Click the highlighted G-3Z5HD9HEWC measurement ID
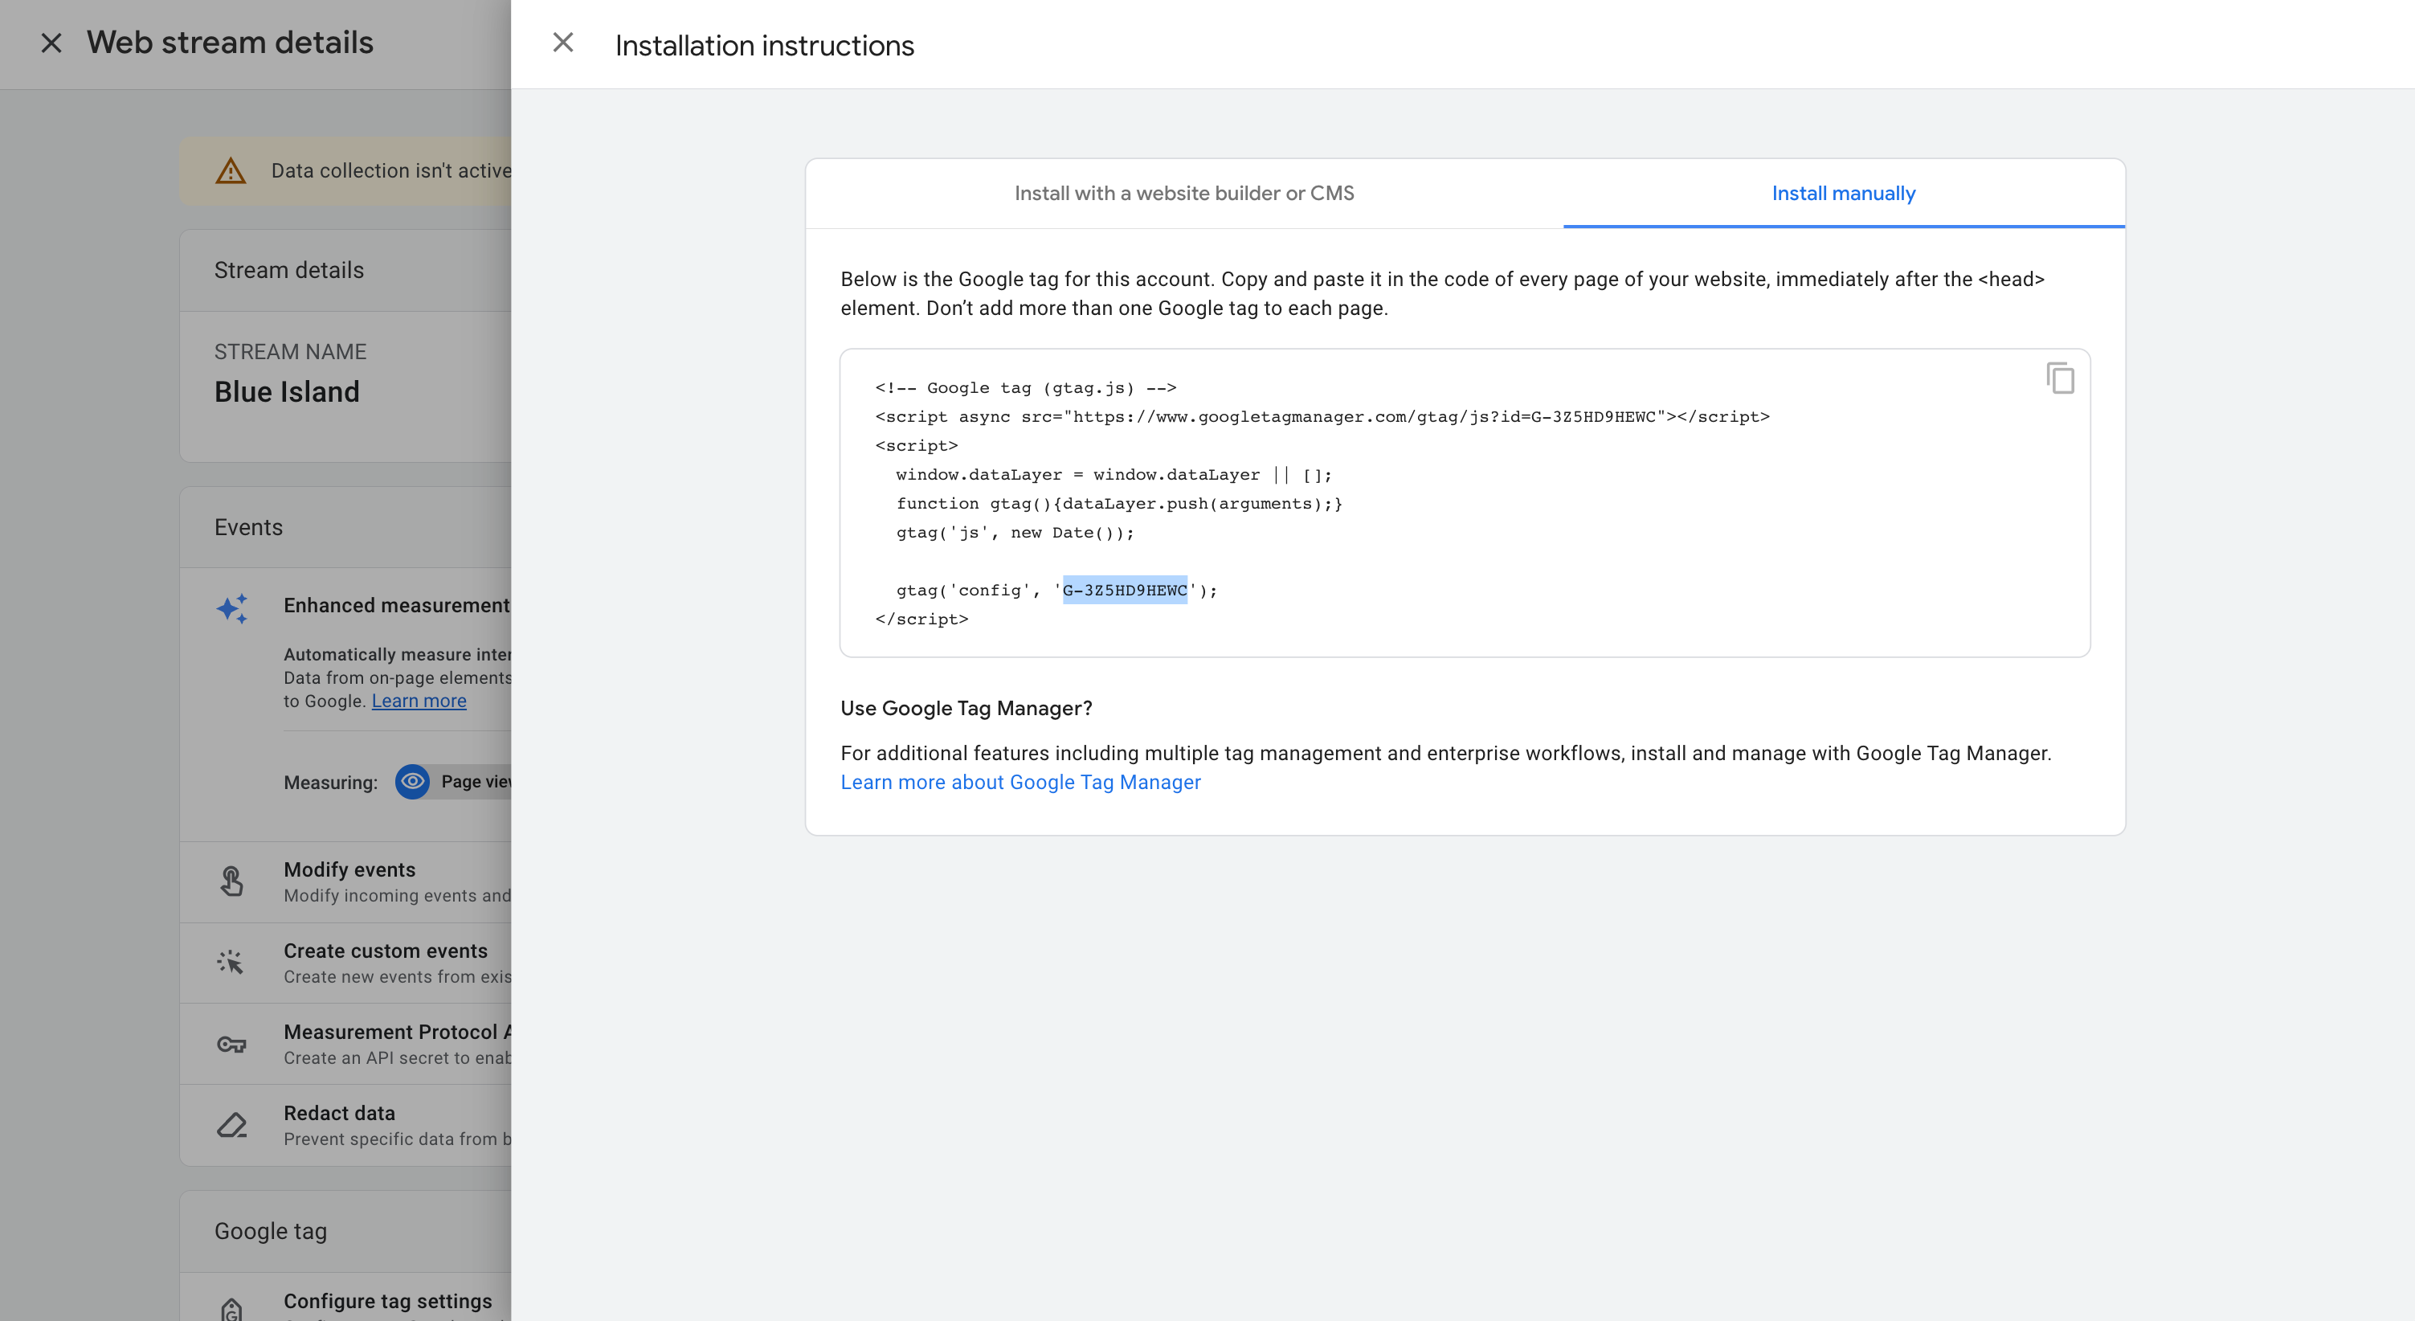 click(1124, 590)
